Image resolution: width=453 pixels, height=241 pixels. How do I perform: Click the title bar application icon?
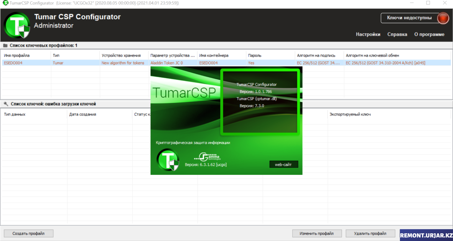(x=5, y=3)
